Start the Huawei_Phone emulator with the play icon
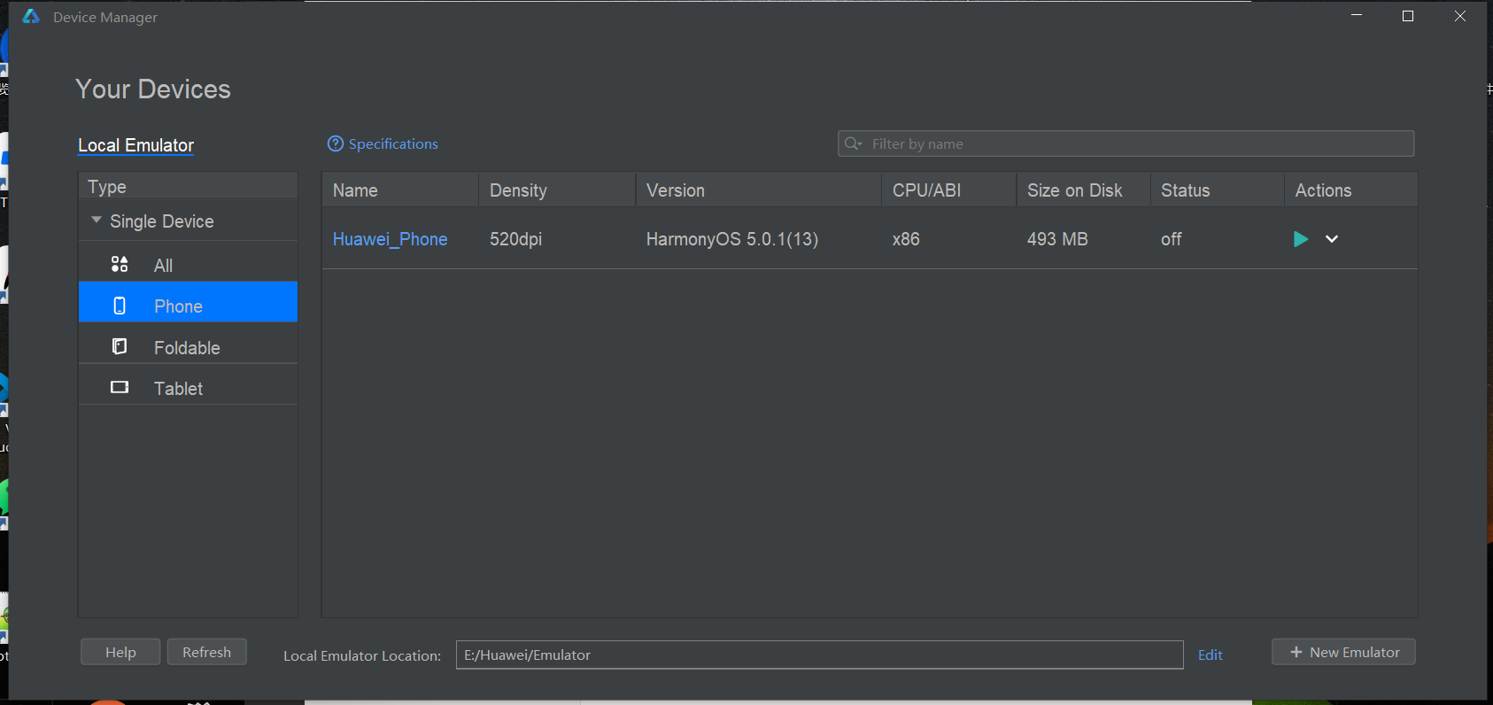The width and height of the screenshot is (1493, 705). pos(1300,239)
